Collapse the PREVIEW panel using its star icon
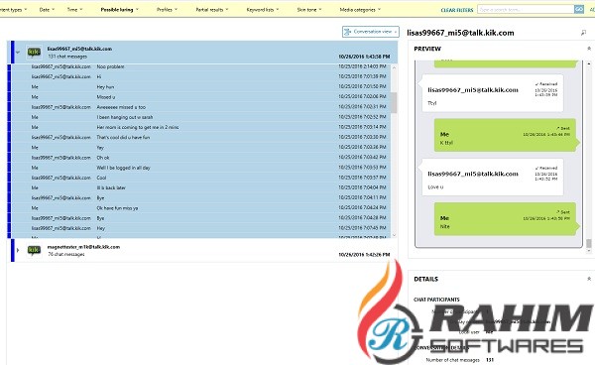595x365 pixels. [x=589, y=49]
